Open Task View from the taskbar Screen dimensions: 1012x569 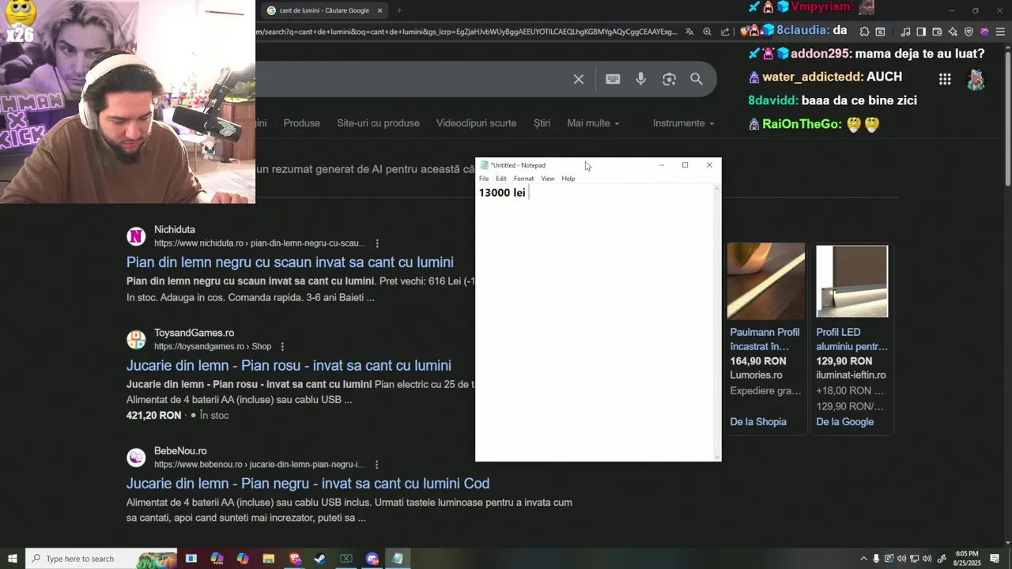(191, 559)
